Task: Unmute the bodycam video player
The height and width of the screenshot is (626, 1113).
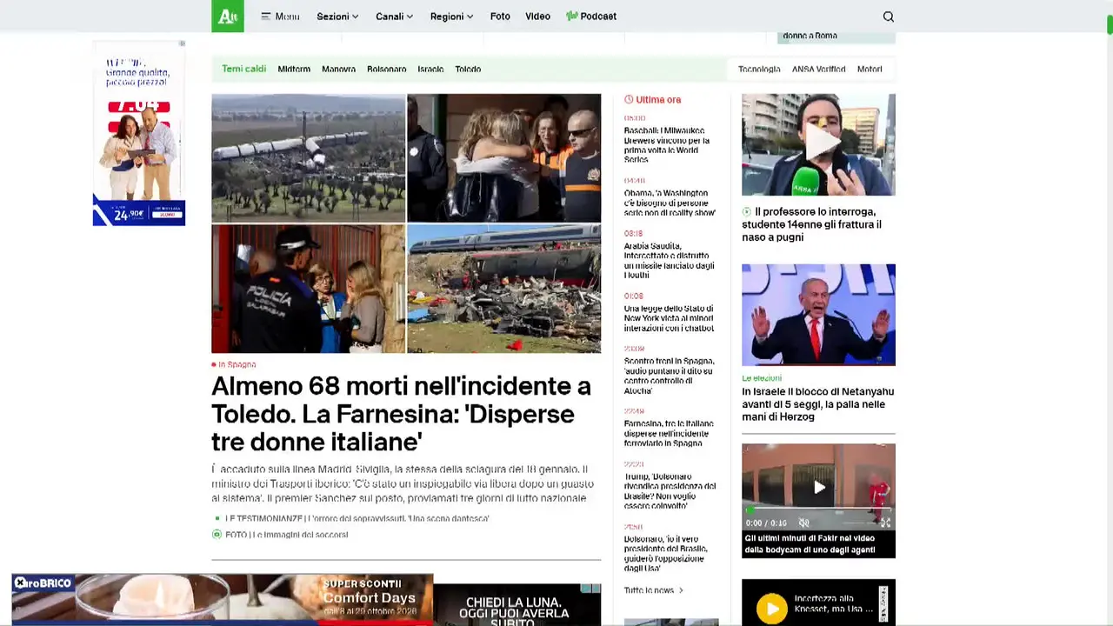Action: tap(804, 523)
